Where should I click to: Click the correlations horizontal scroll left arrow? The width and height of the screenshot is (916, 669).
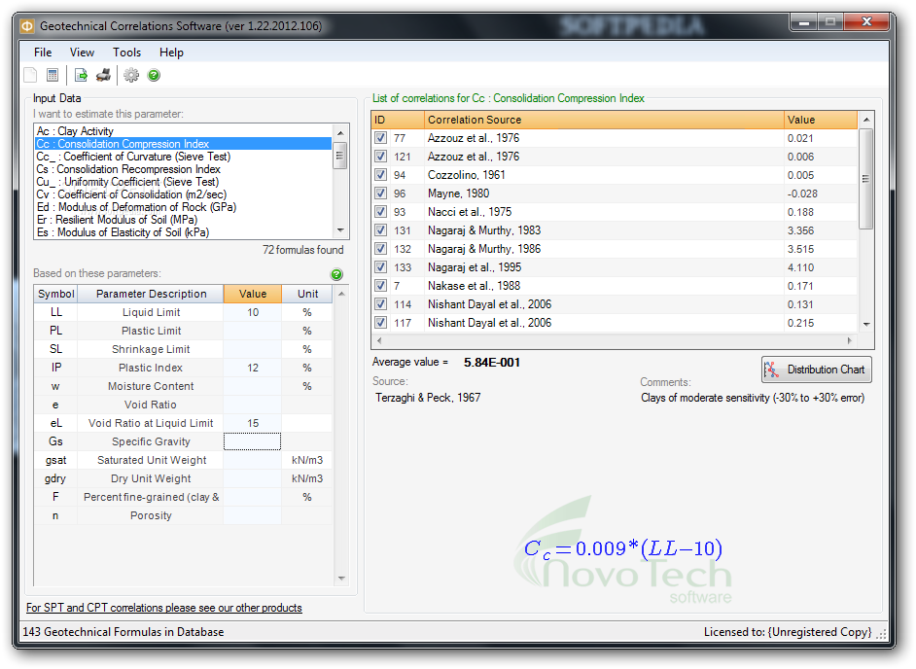(x=379, y=340)
